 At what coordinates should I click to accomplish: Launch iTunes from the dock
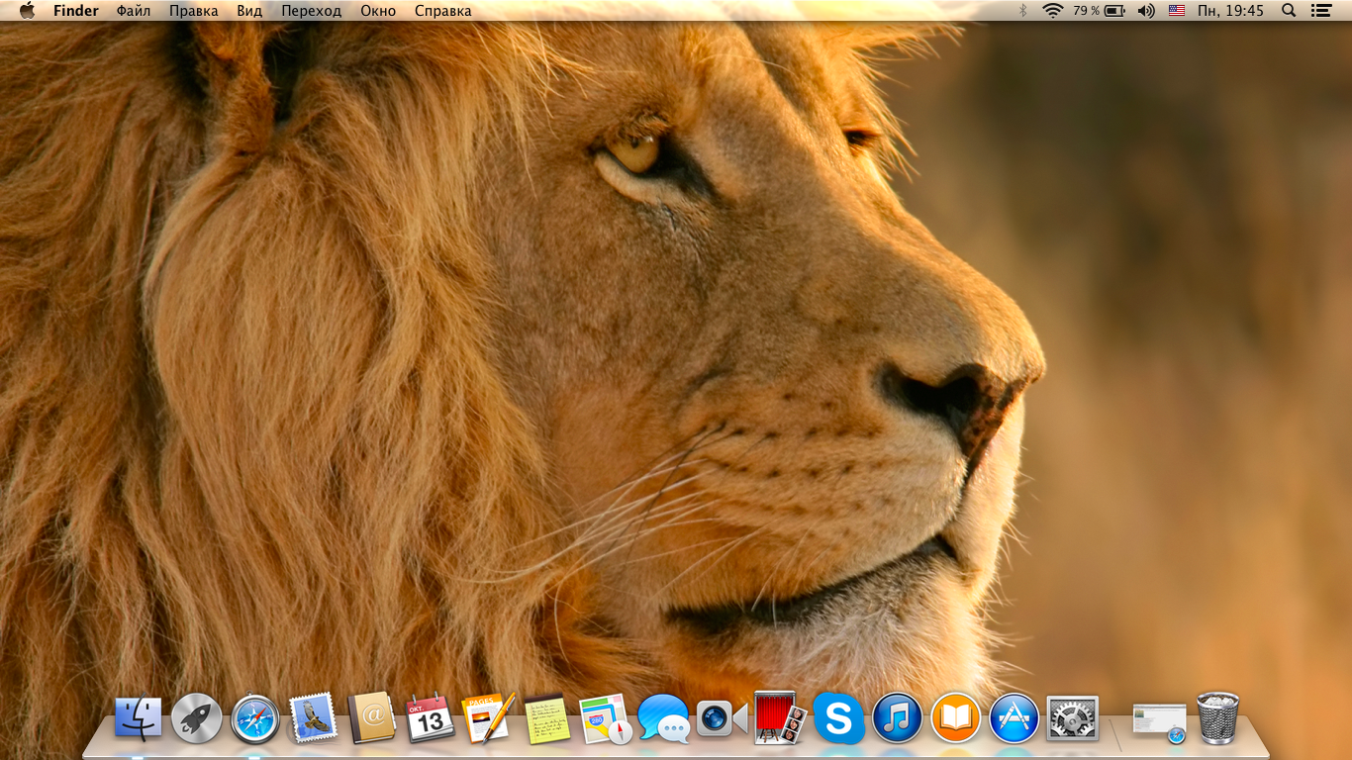pos(897,718)
